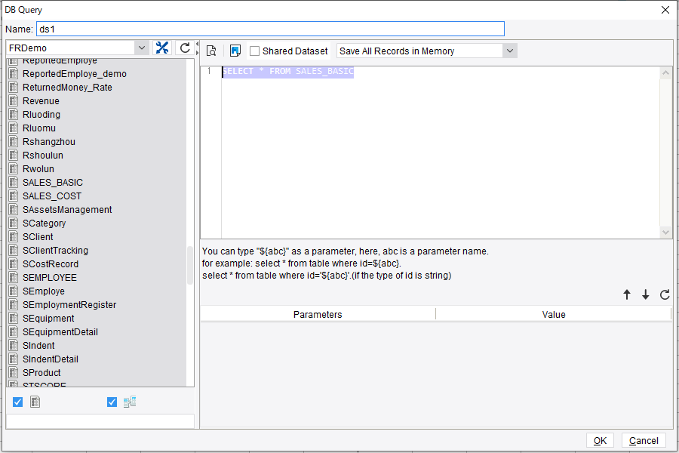This screenshot has width=679, height=453.
Task: Select the Rshangzhou table
Action: [x=49, y=141]
